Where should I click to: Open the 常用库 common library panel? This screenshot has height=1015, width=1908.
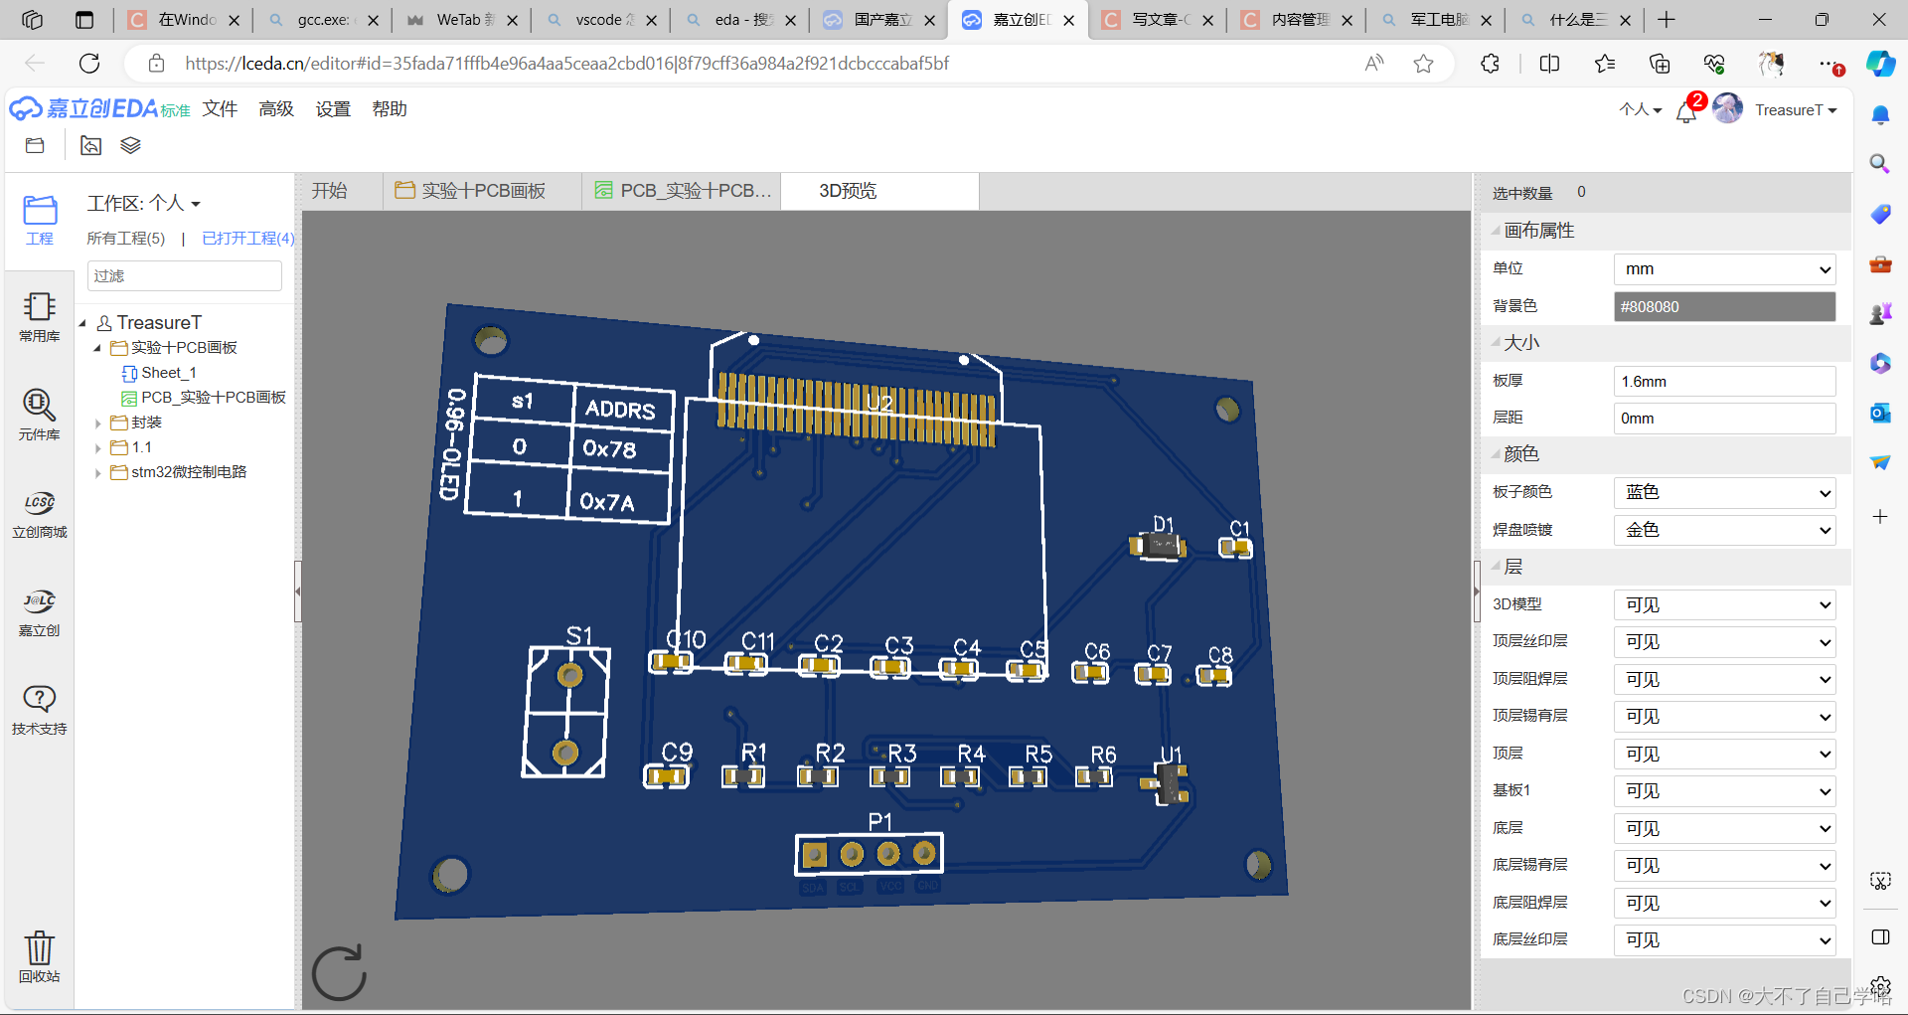pos(39,316)
